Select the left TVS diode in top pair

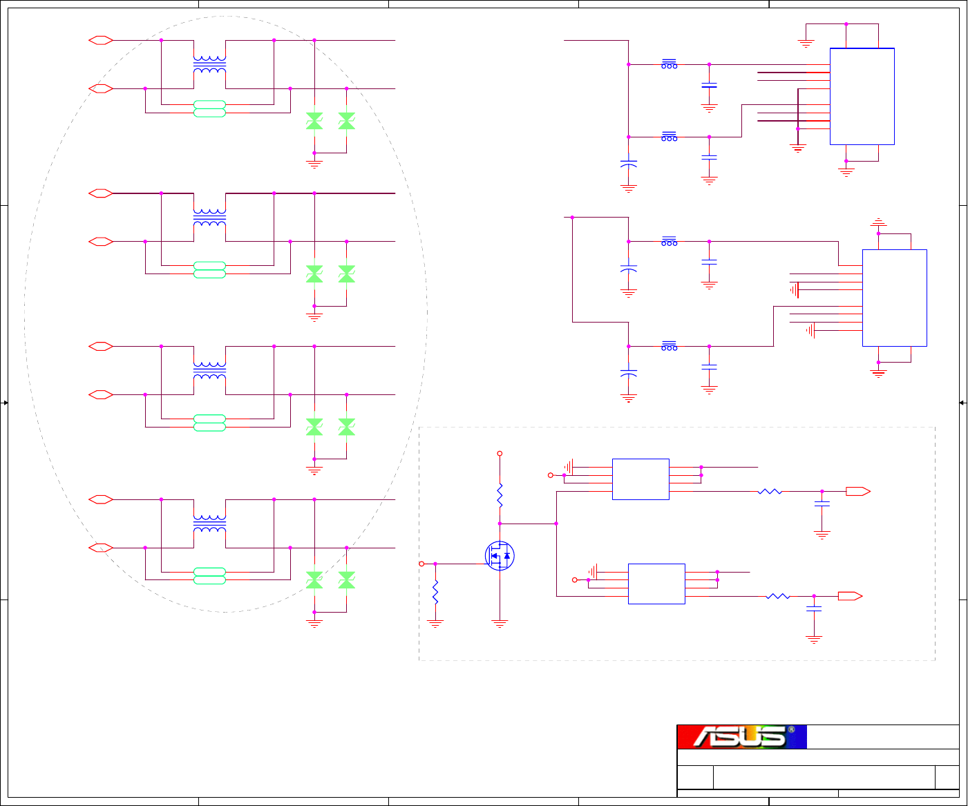pyautogui.click(x=314, y=121)
